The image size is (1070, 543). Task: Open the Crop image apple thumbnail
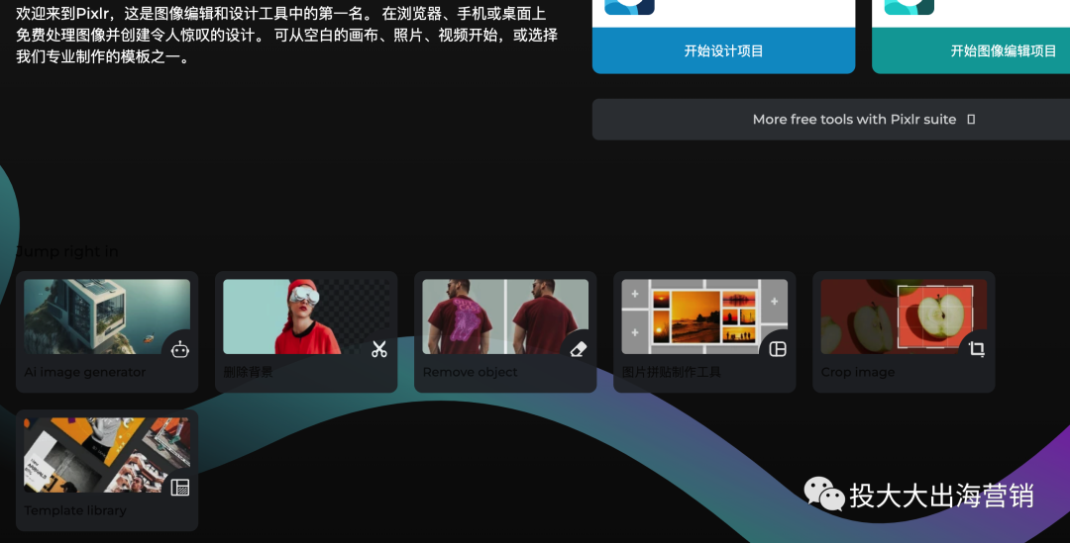pyautogui.click(x=905, y=317)
